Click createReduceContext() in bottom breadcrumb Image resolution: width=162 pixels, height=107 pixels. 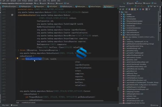[28, 103]
